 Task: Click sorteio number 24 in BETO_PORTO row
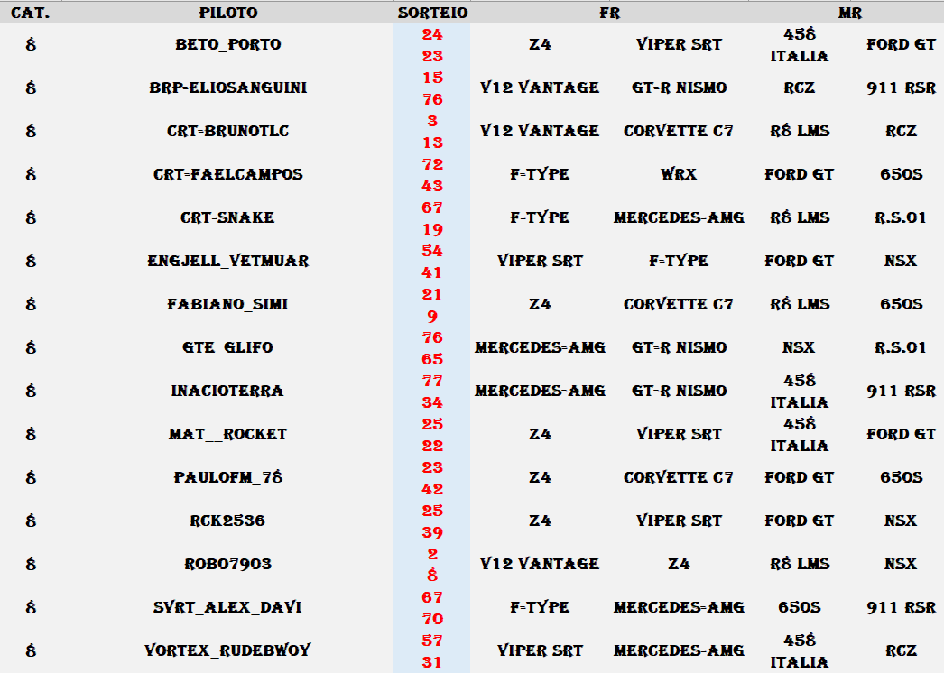[x=432, y=34]
